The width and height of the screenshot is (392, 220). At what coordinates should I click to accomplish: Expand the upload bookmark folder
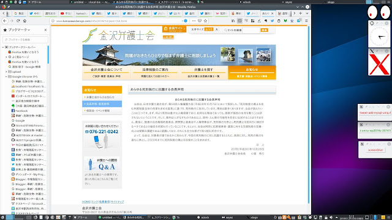6,71
